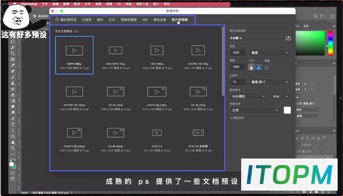The height and width of the screenshot is (196, 343).
Task: Switch to the 打印 tab
Action: tap(112, 20)
